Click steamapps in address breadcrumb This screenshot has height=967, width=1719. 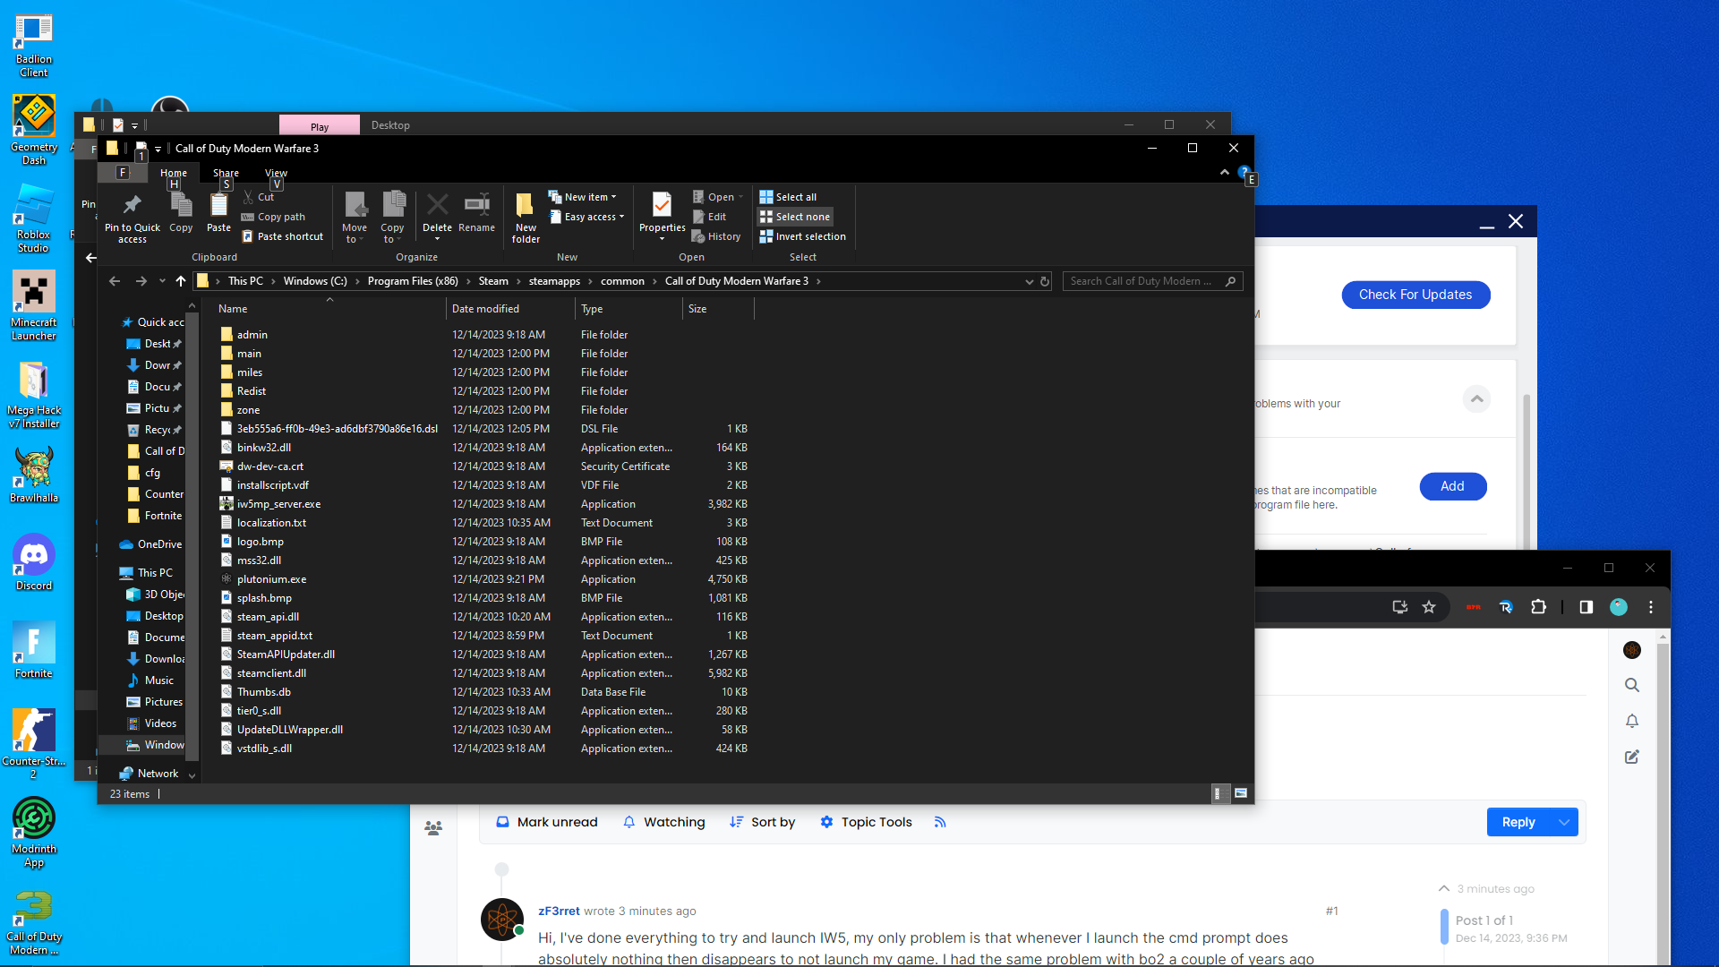point(554,281)
